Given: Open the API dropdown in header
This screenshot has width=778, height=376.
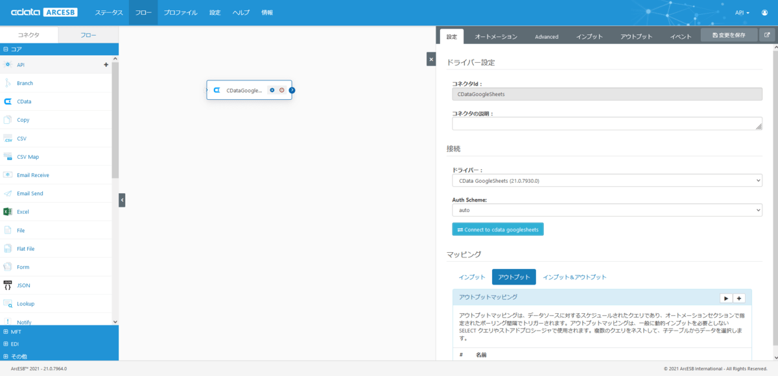Looking at the screenshot, I should pyautogui.click(x=742, y=12).
